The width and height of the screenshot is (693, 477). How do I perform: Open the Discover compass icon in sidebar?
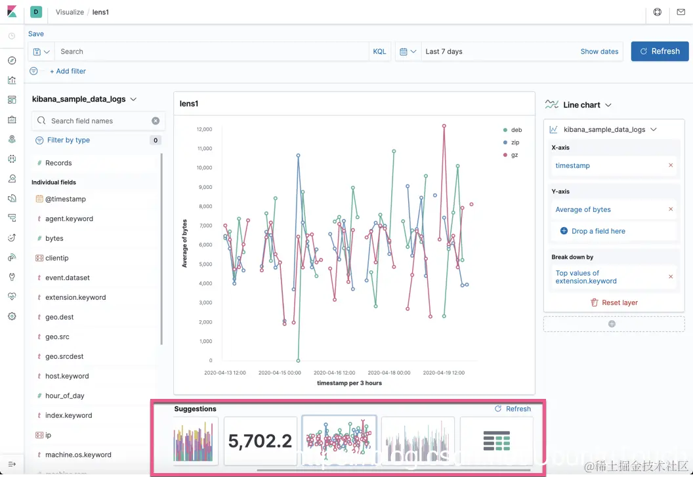point(12,60)
